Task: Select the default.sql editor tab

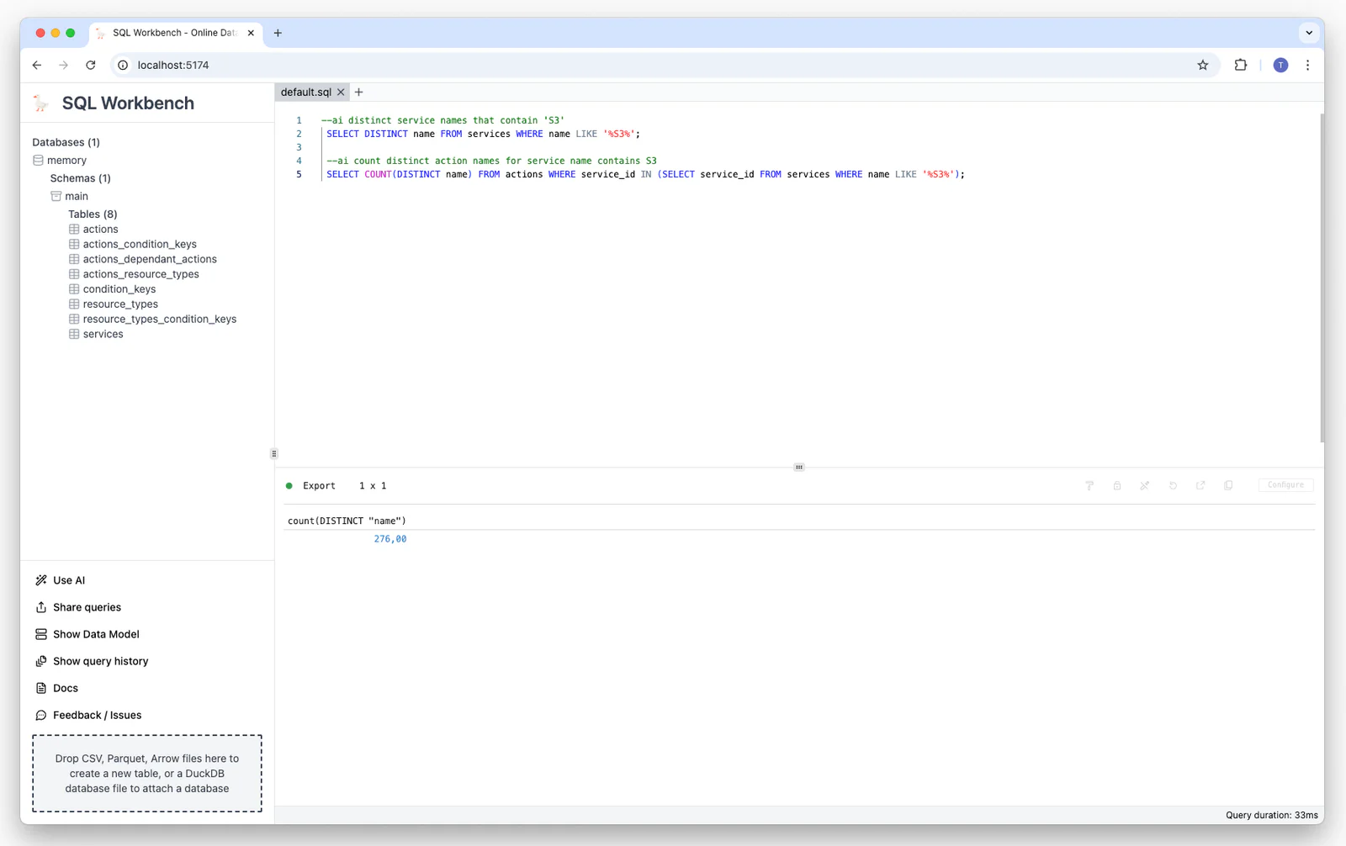Action: pyautogui.click(x=305, y=93)
